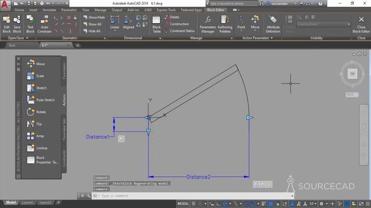The width and height of the screenshot is (371, 208).
Task: Choose the Rotate action in palette
Action: pos(37,112)
